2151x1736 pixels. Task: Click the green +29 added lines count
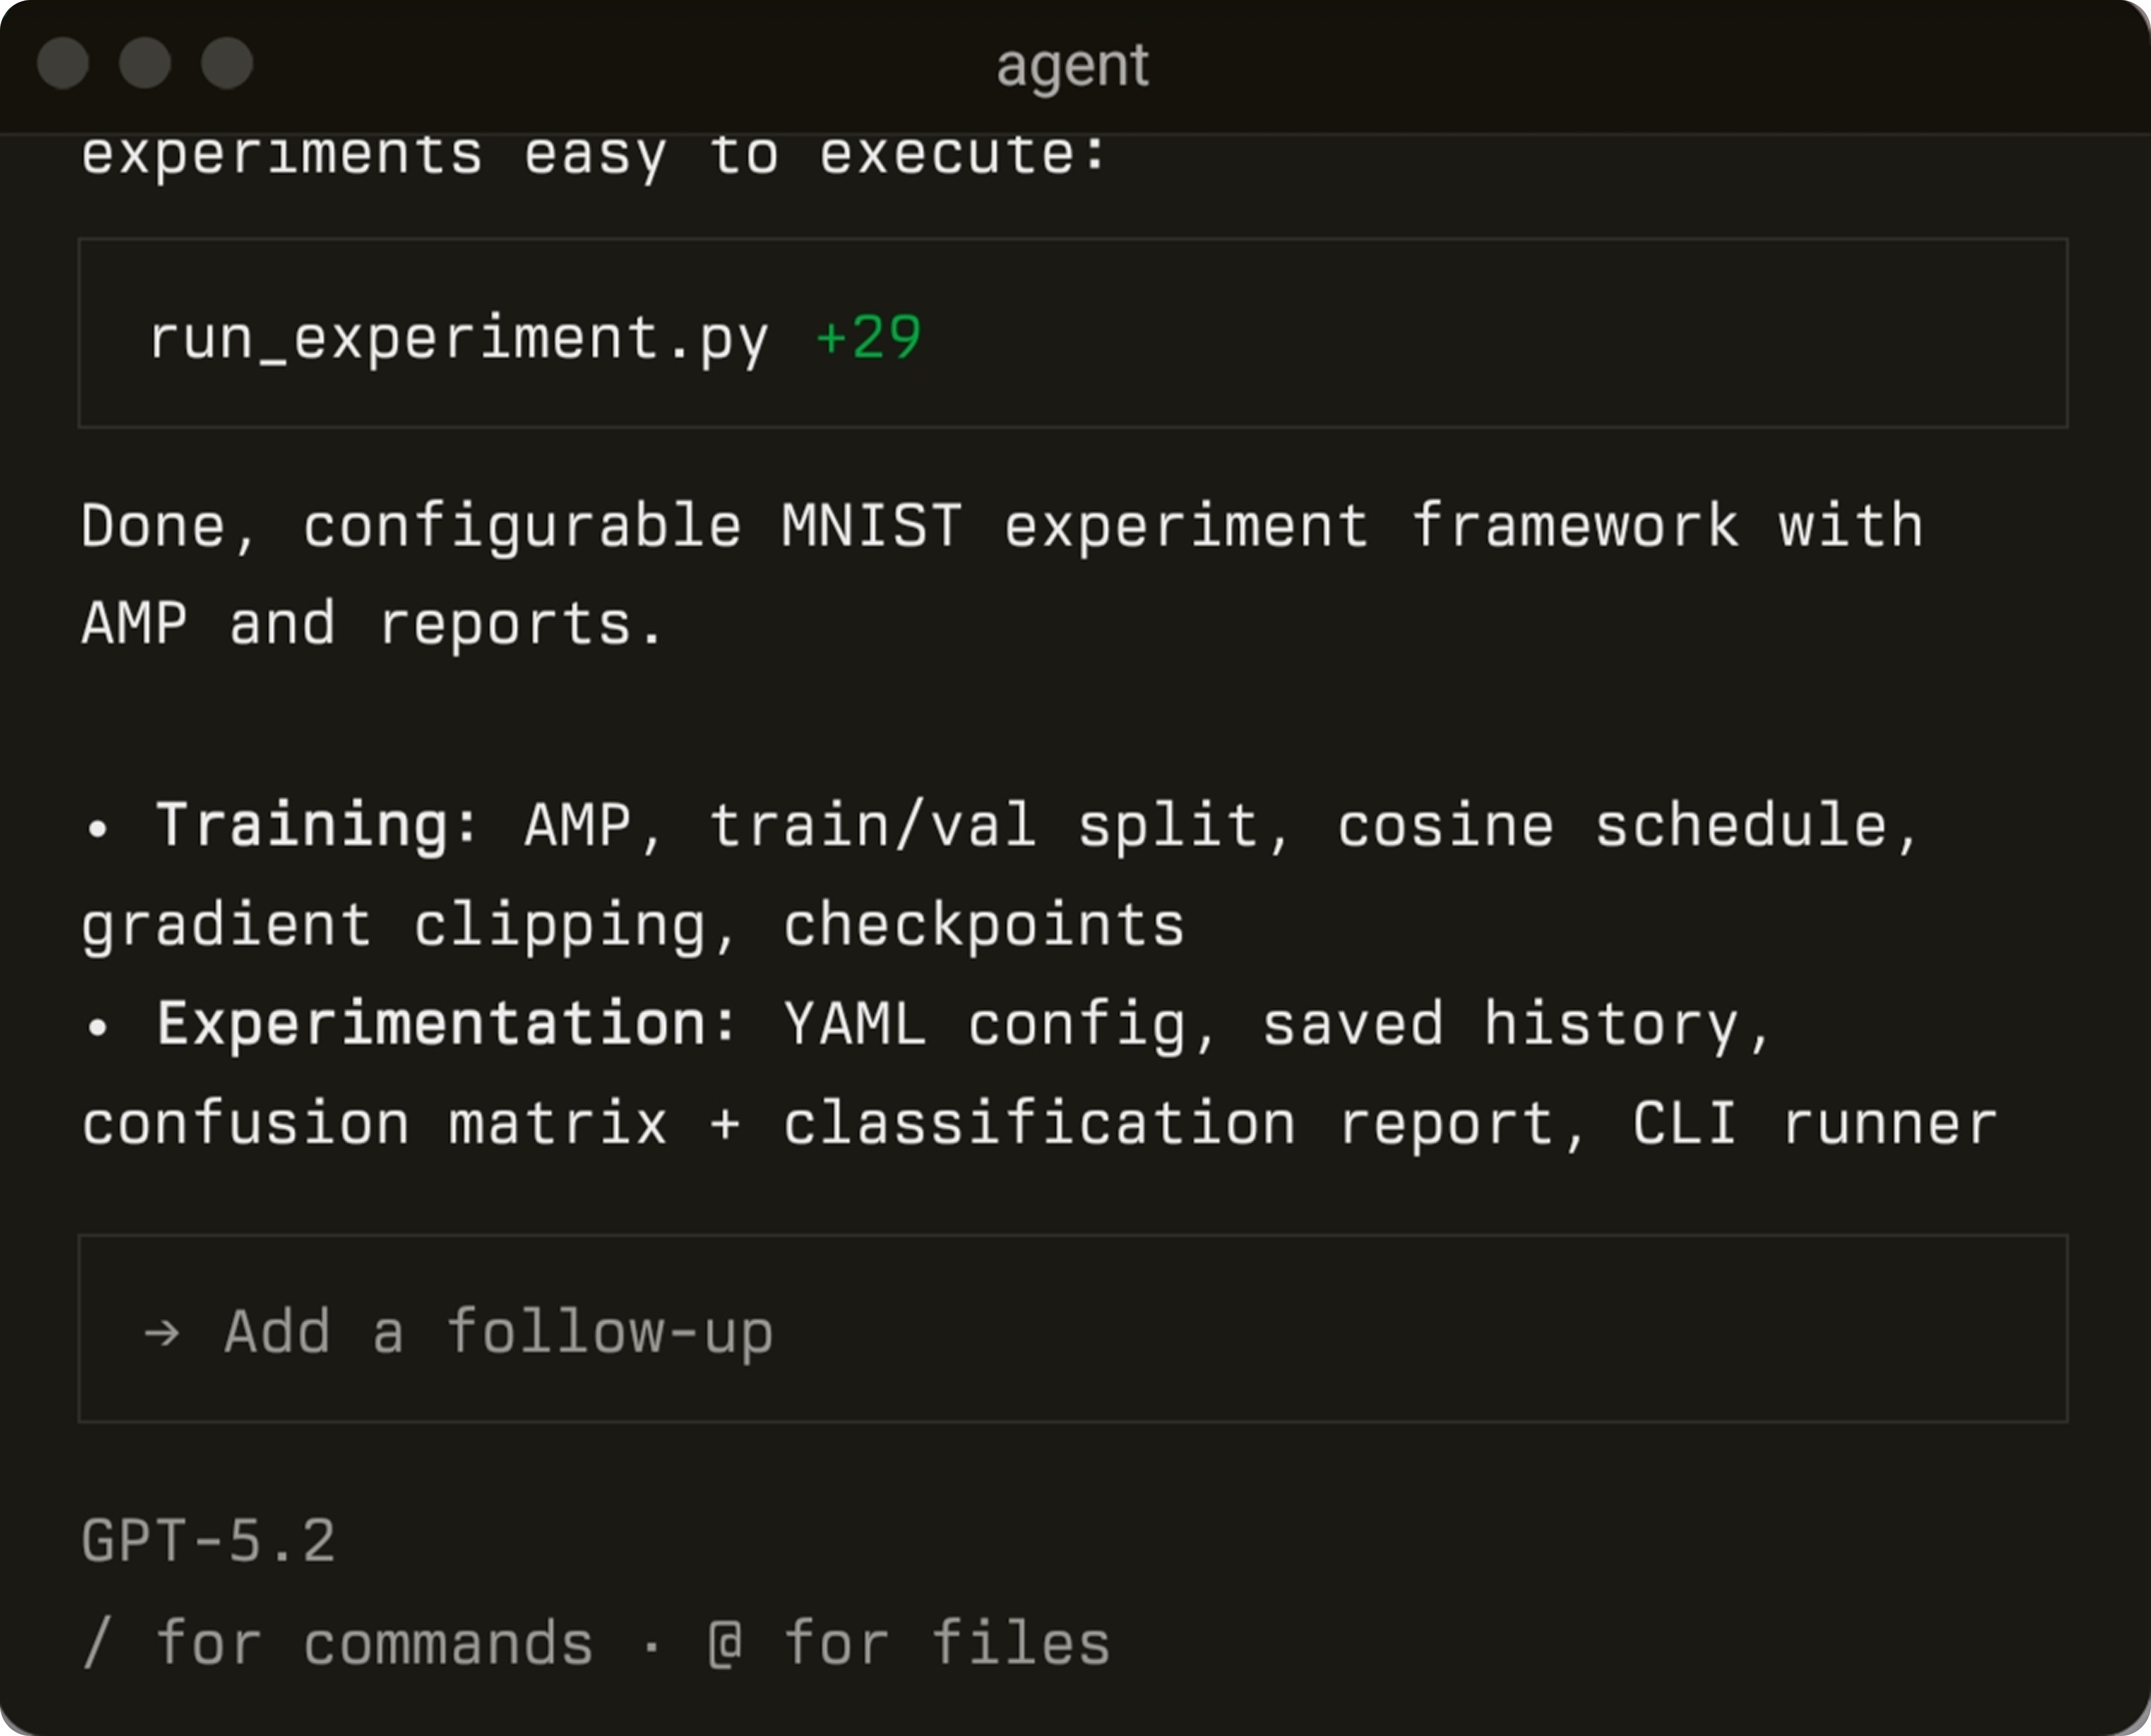868,337
